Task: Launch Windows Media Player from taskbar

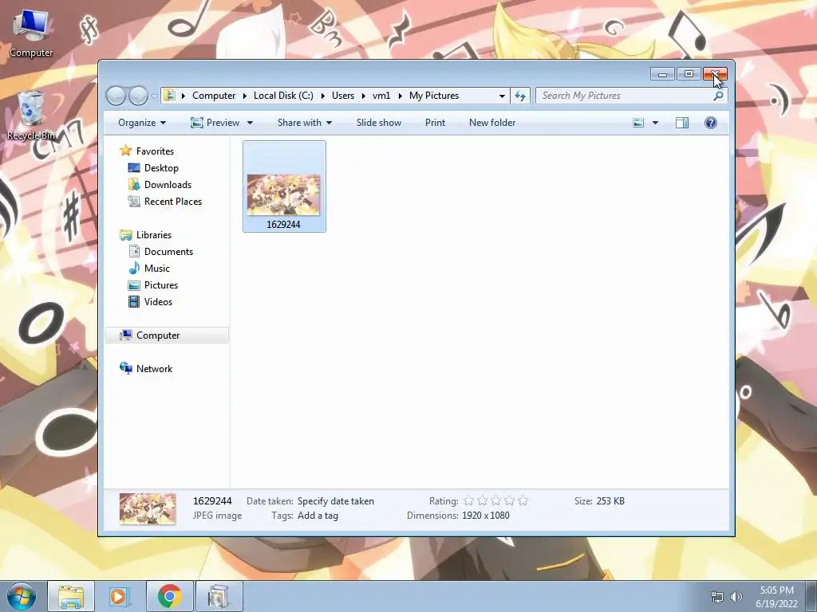Action: pyautogui.click(x=118, y=596)
